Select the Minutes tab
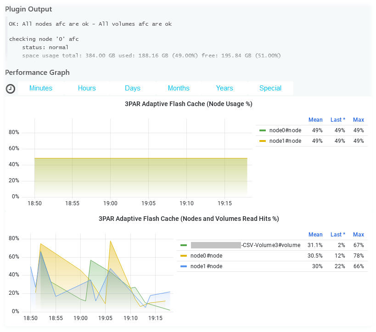The width and height of the screenshot is (376, 332). point(40,88)
